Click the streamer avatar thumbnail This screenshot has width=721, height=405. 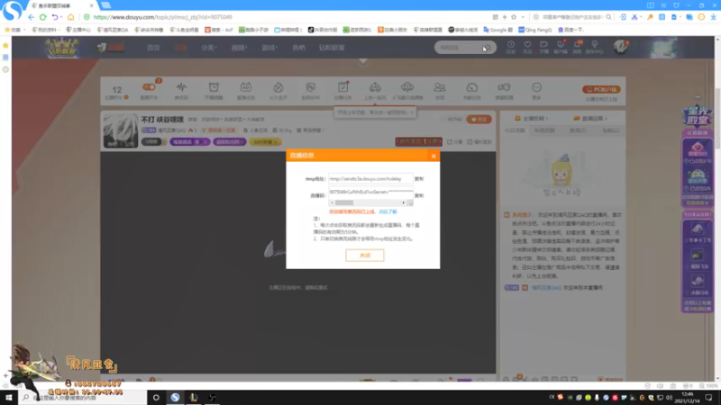[x=121, y=130]
